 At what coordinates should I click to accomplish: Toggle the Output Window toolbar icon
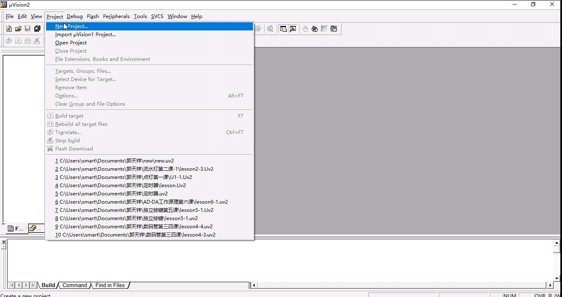point(293,29)
